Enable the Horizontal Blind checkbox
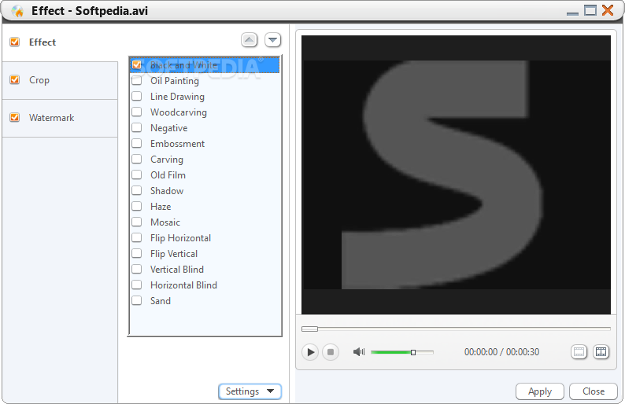The height and width of the screenshot is (404, 625). [137, 285]
